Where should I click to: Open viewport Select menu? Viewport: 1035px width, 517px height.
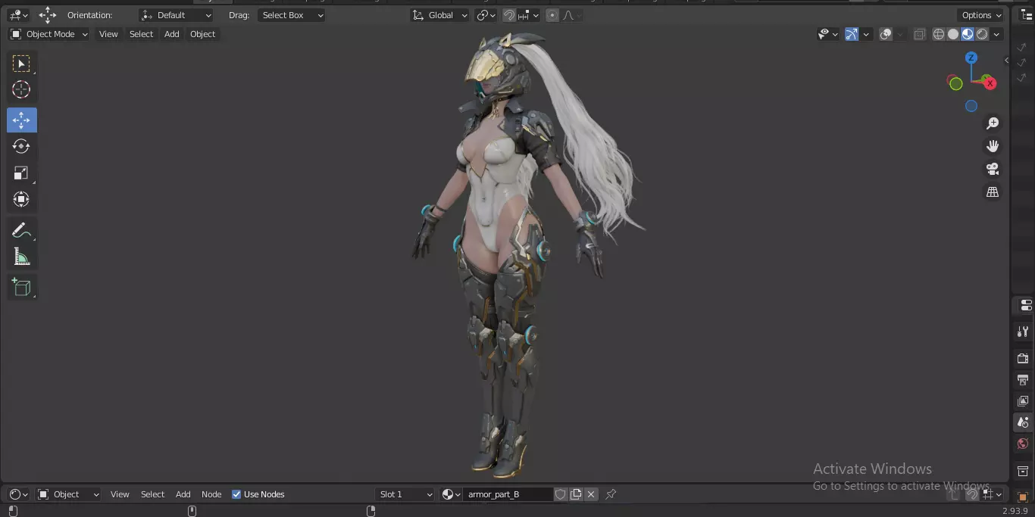(141, 34)
